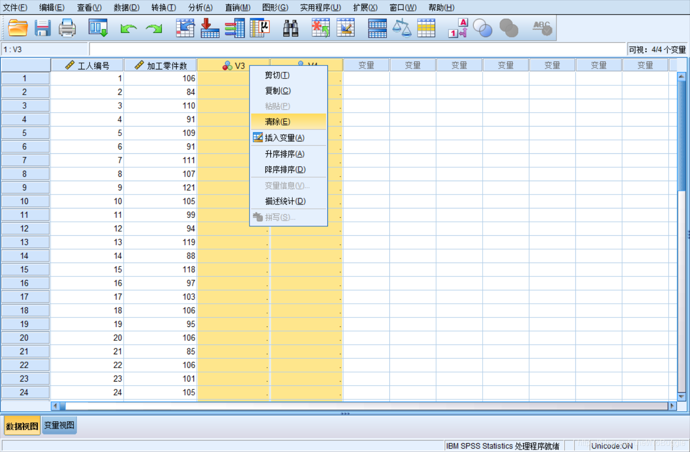Click the Insert cases toolbar icon
The height and width of the screenshot is (452, 690).
point(321,28)
